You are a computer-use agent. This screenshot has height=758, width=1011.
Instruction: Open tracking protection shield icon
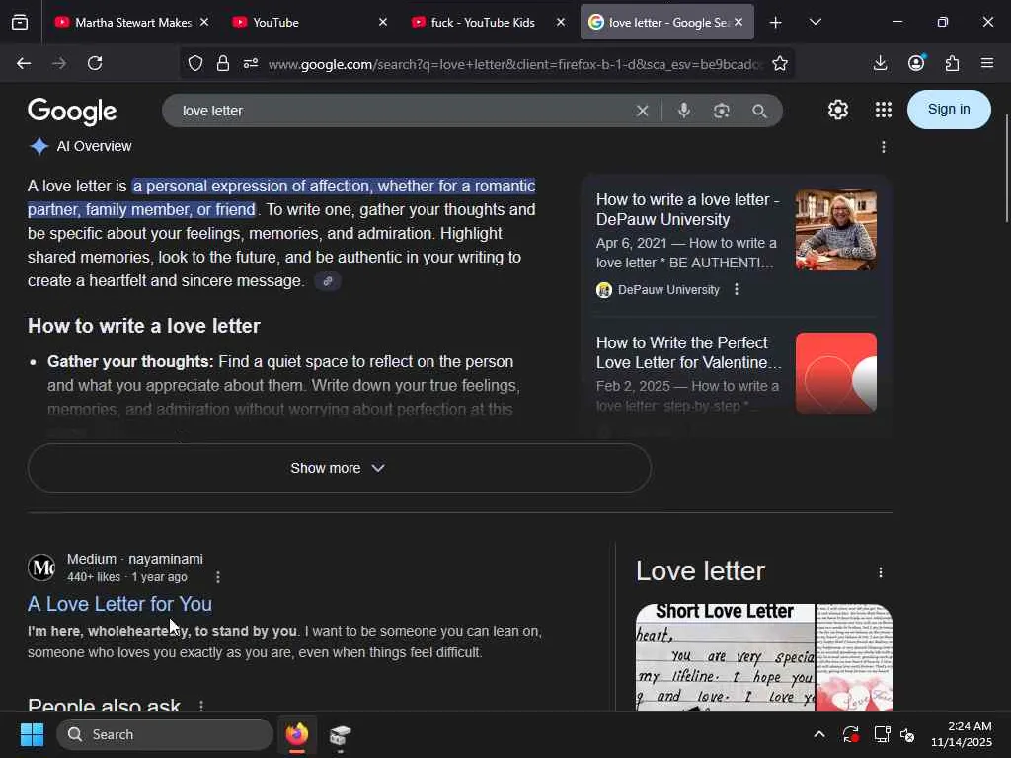click(195, 63)
